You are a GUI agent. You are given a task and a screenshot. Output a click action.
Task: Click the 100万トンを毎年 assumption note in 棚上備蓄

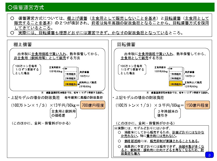coord(27,70)
